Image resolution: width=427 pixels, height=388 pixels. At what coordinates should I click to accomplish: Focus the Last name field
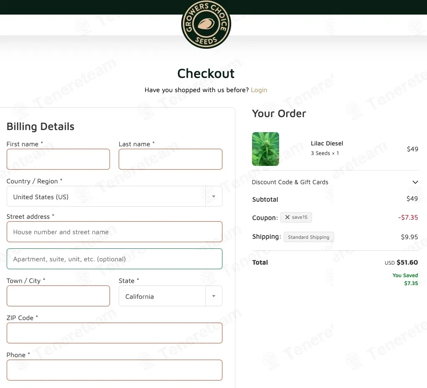170,159
